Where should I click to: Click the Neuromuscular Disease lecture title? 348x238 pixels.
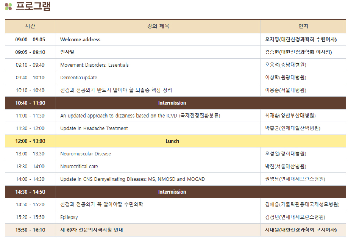pos(86,154)
